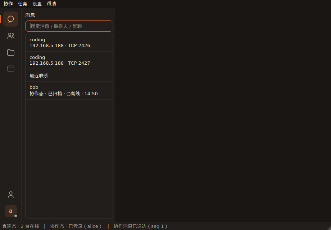Click status text 协作态 · 已登录 (alice)
The width and height of the screenshot is (331, 230).
76,226
